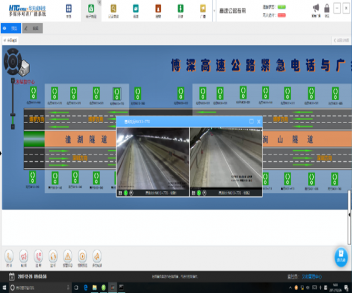The image size is (352, 293).
Task: Click the round phone call button at bottom left
Action: click(x=9, y=255)
